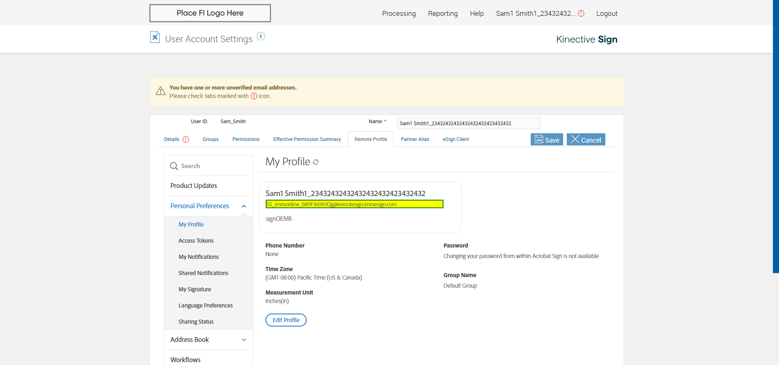Open Access Tokens in the sidebar
The width and height of the screenshot is (779, 365).
(x=196, y=241)
